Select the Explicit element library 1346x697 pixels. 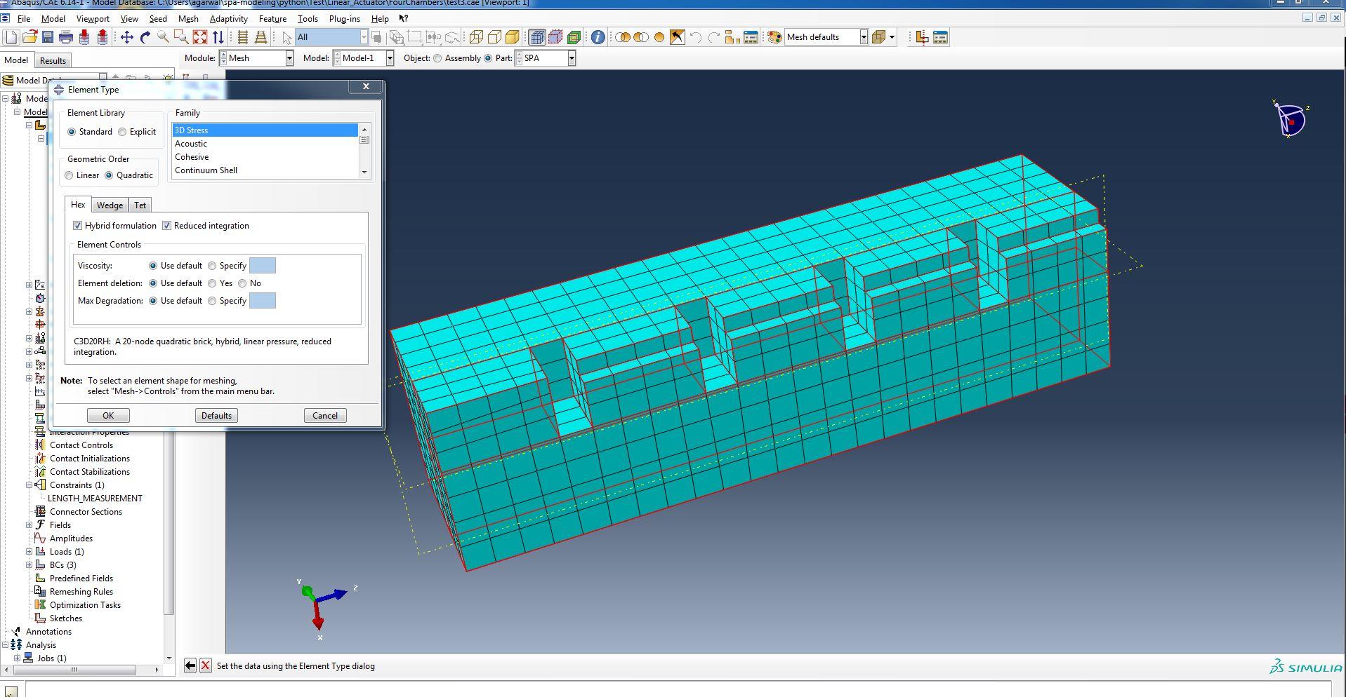coord(123,132)
